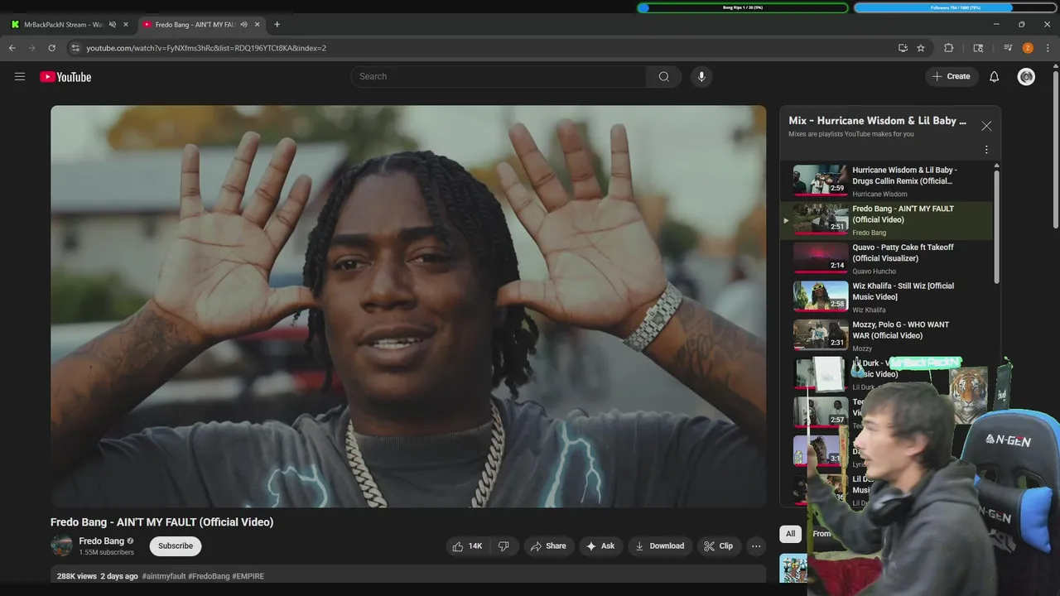Play Wiz Khalifa Still Wiz video
1060x596 pixels.
(x=886, y=297)
